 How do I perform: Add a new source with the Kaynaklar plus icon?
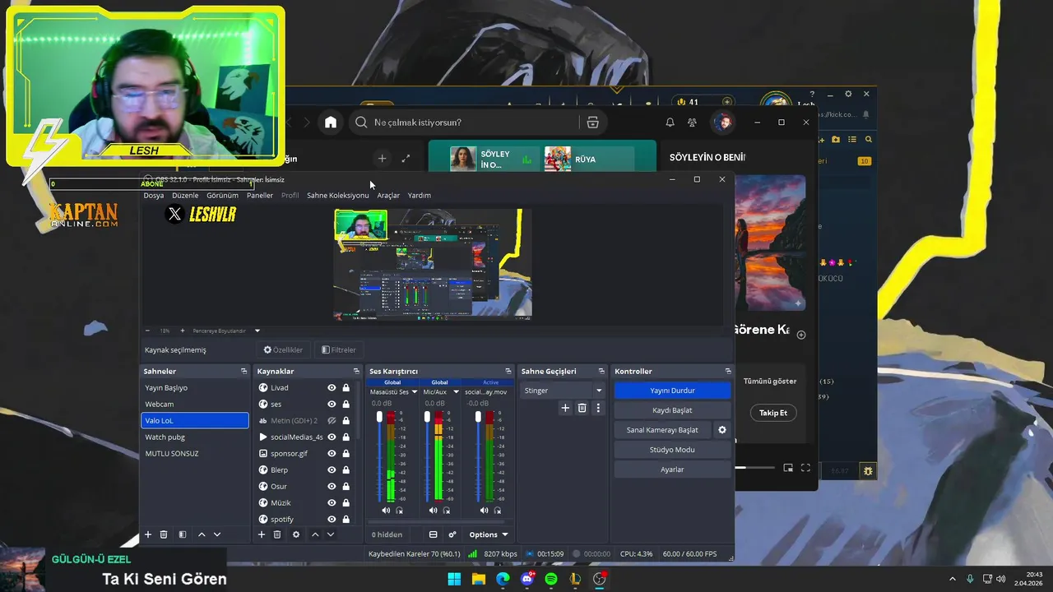(262, 534)
